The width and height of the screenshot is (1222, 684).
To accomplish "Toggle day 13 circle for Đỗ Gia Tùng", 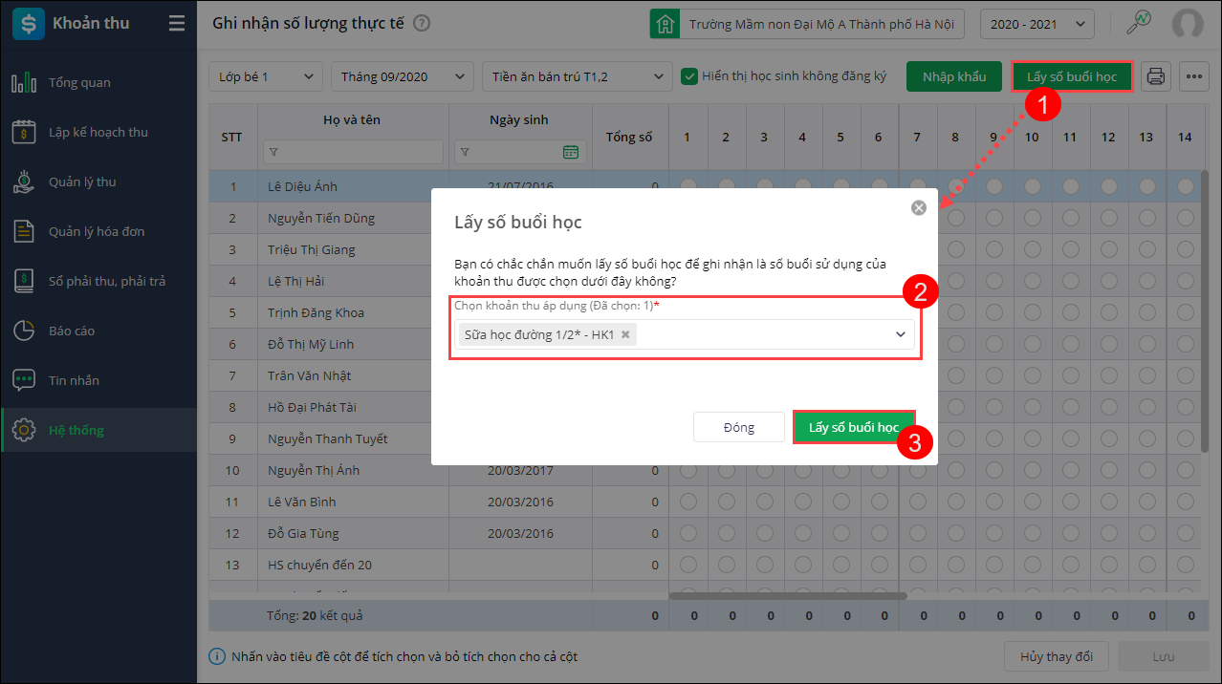I will [1146, 533].
